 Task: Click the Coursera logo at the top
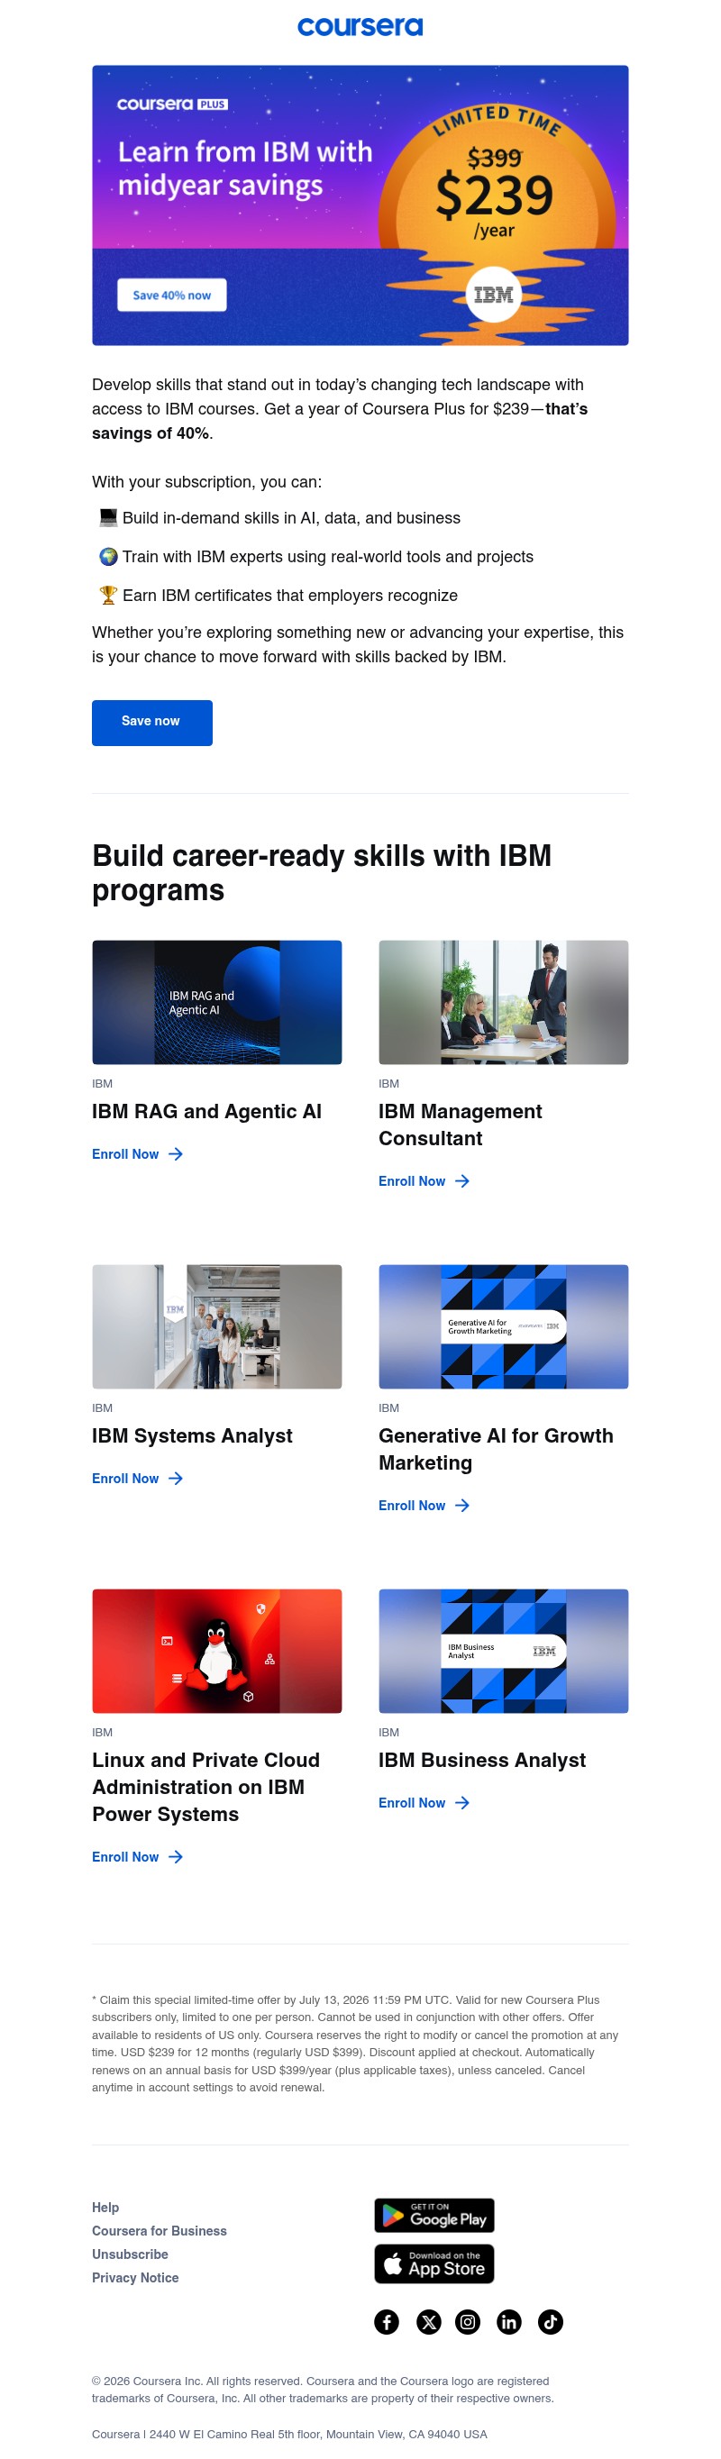[360, 27]
